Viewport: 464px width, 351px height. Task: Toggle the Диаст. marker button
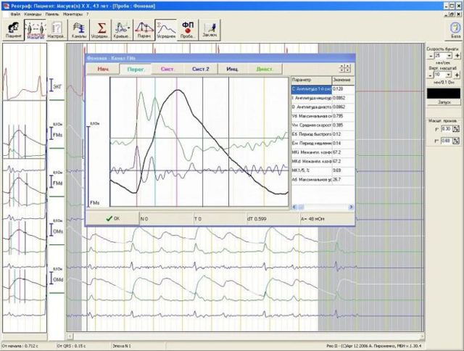click(x=265, y=69)
